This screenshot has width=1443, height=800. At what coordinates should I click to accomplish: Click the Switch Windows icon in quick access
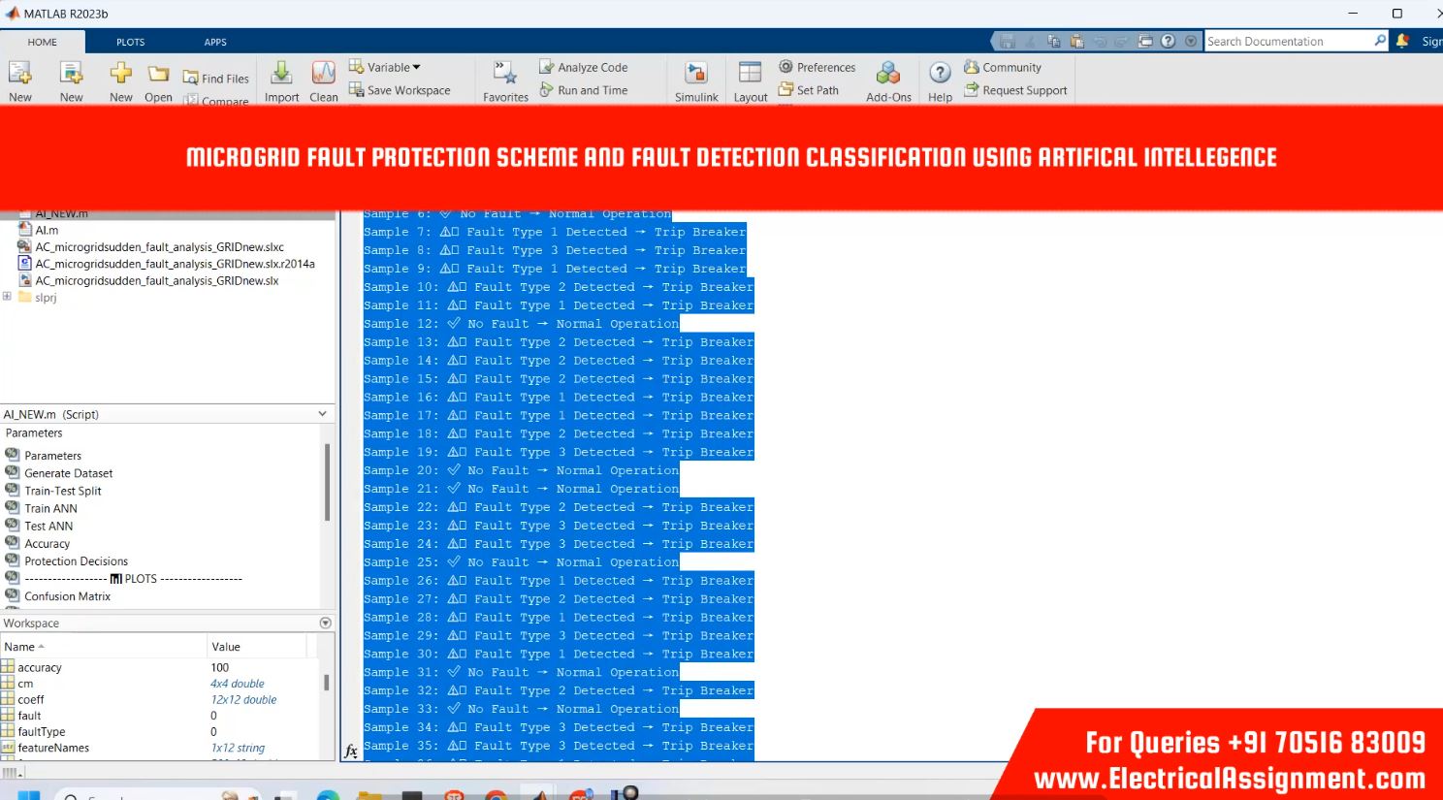pos(1145,41)
